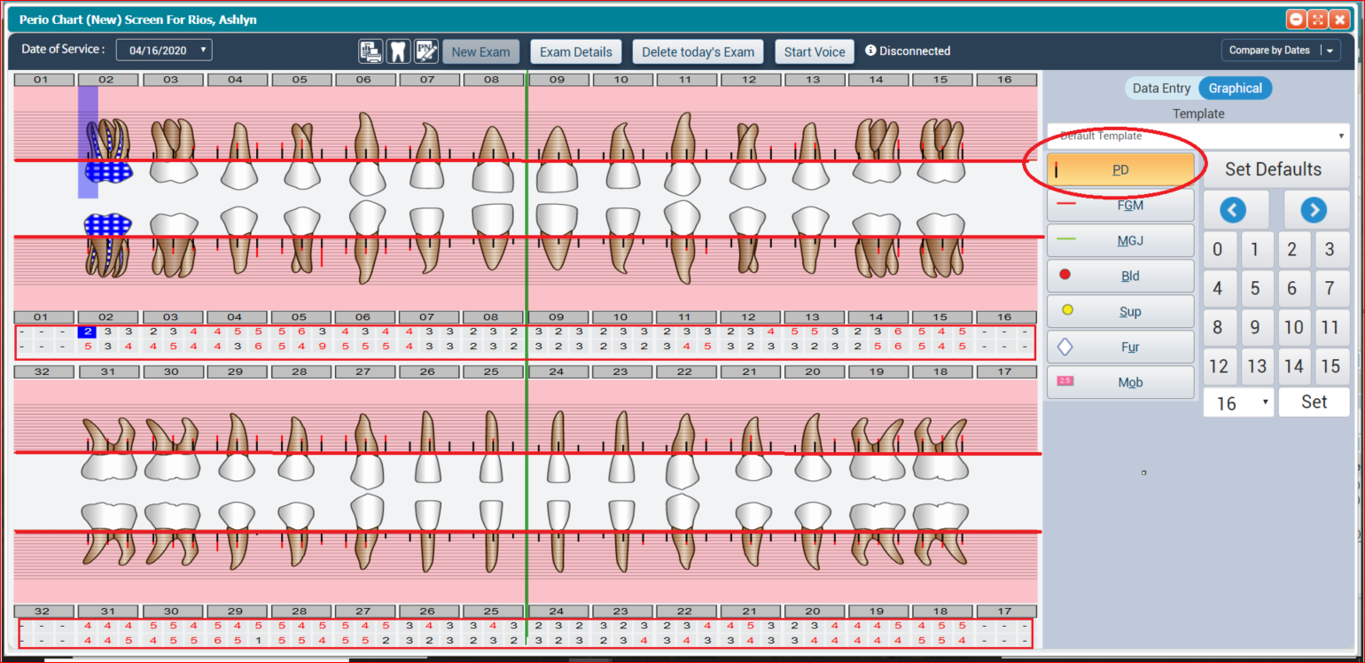
Task: Click the Start Voice button
Action: (815, 51)
